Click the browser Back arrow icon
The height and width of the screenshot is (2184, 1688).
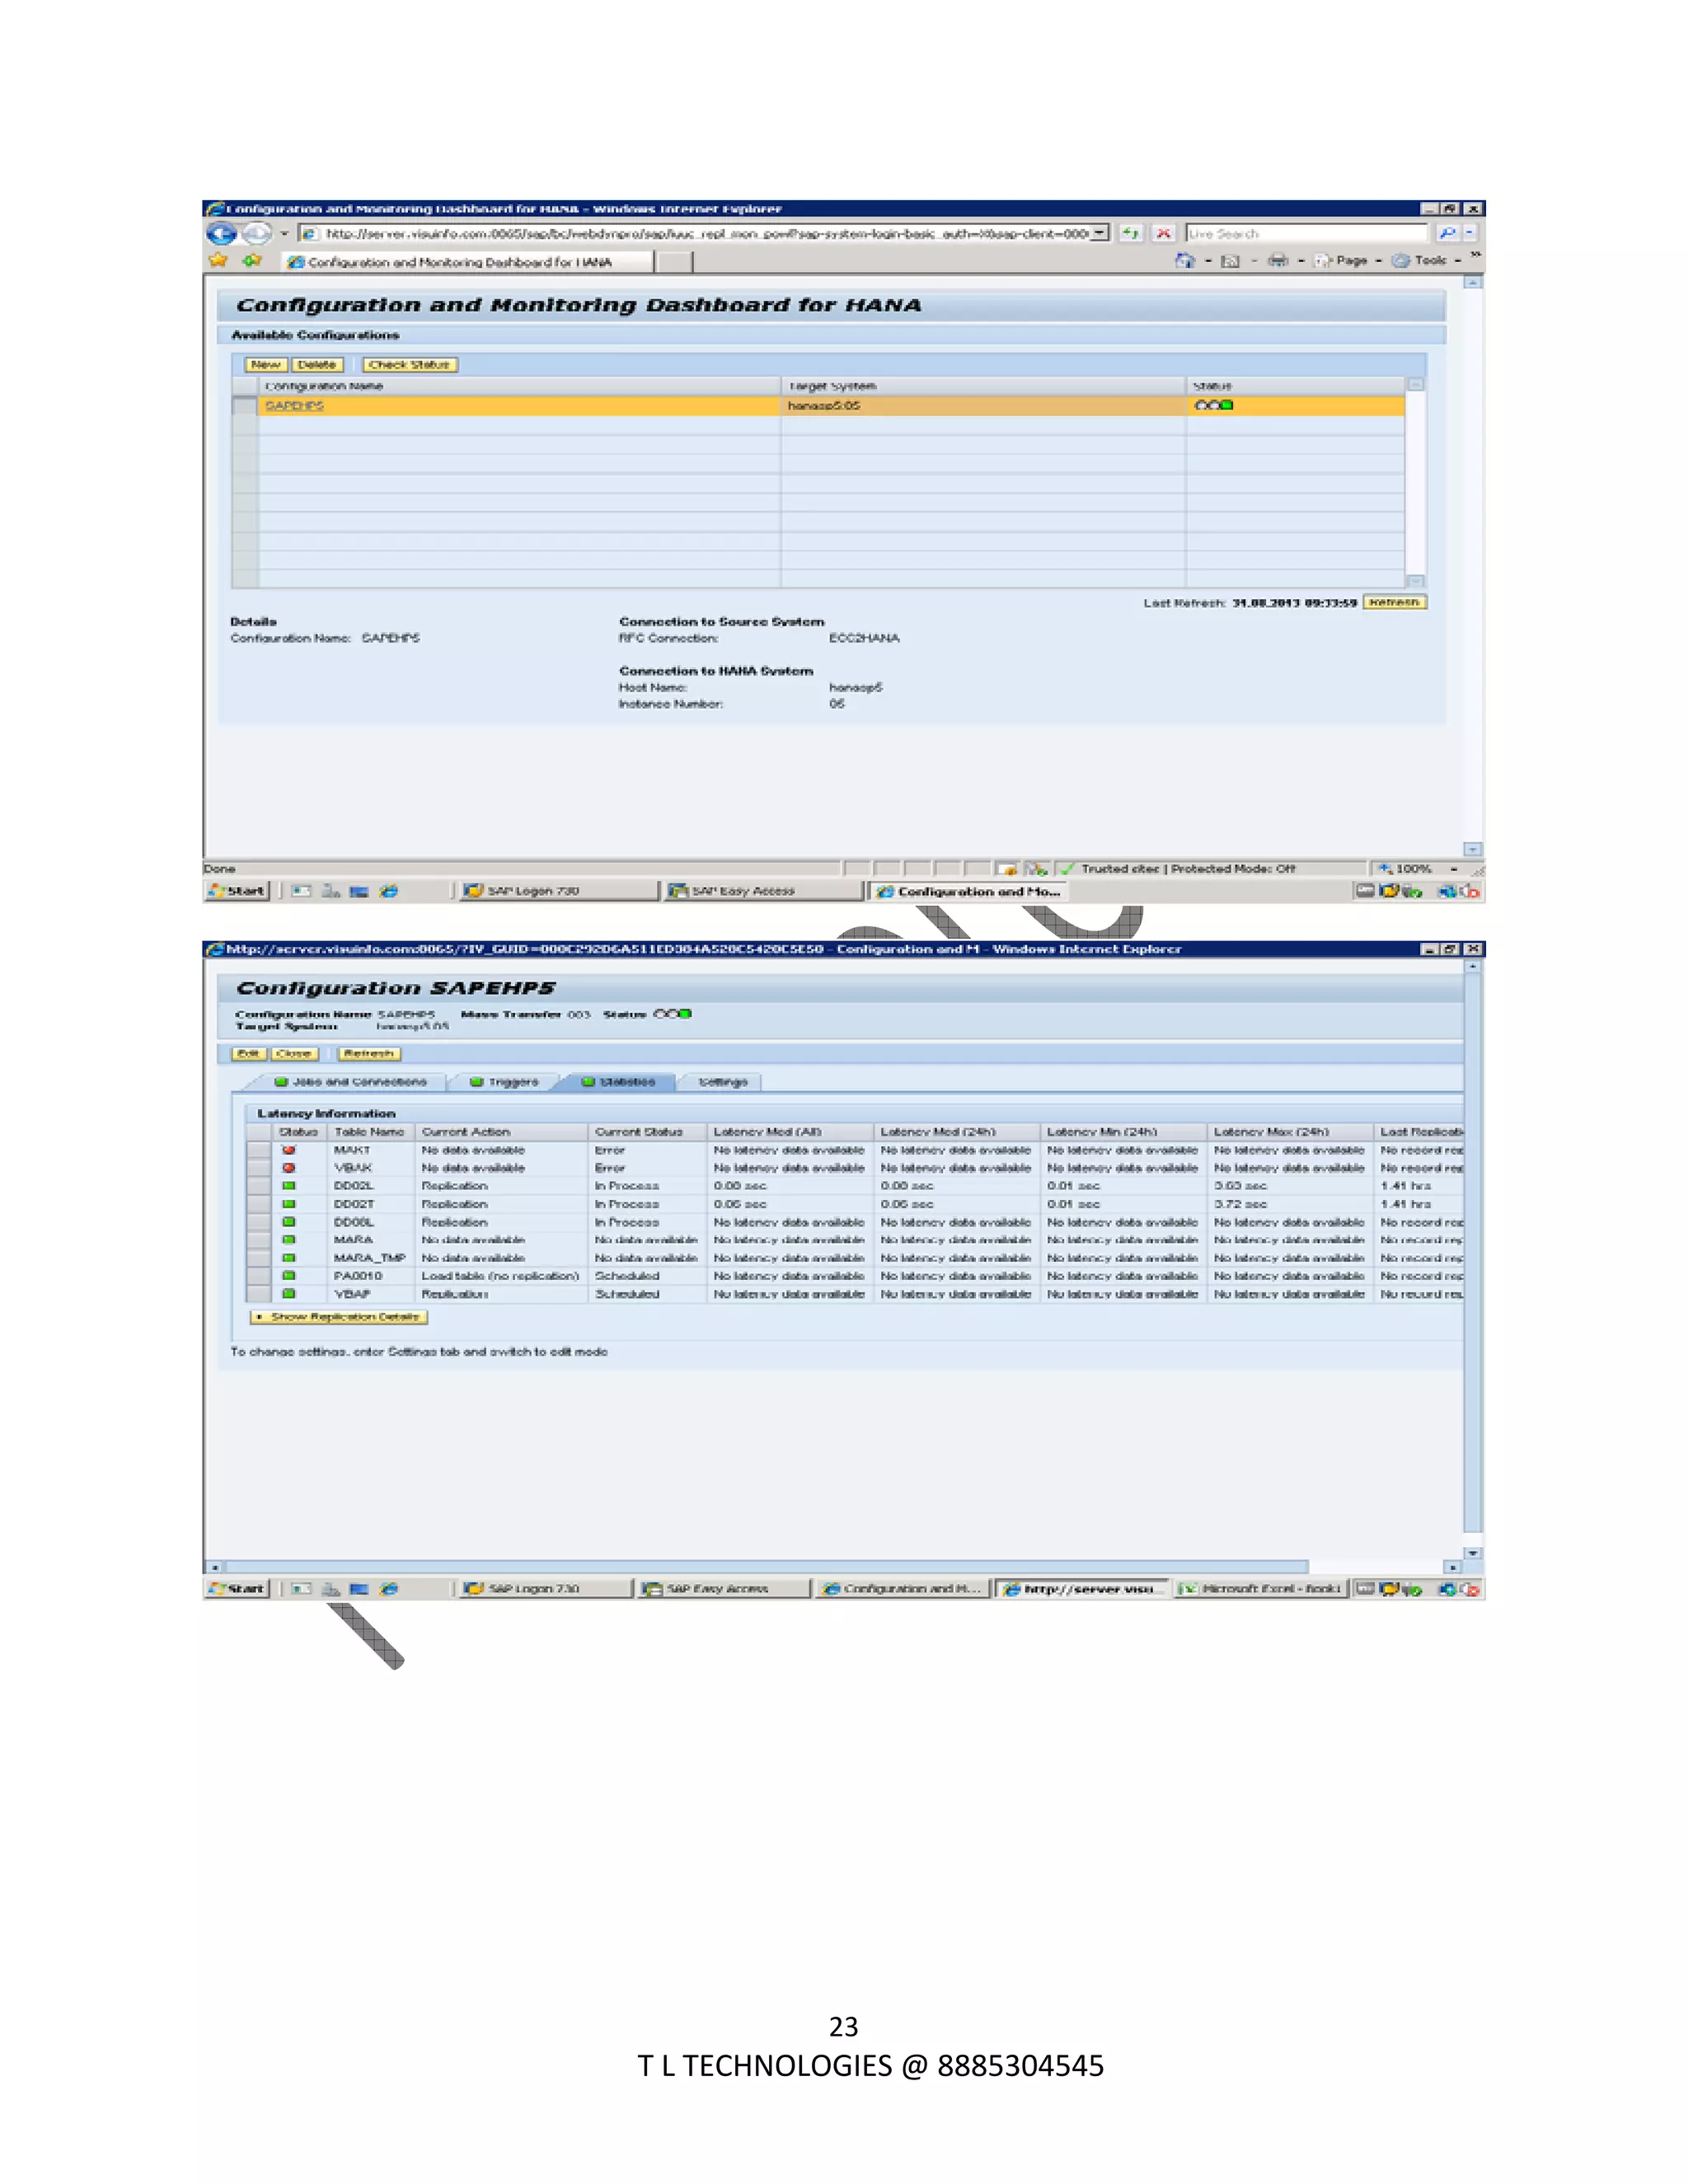tap(221, 234)
